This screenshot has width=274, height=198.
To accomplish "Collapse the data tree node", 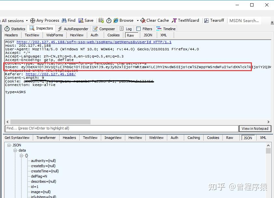I will [x=15, y=150].
